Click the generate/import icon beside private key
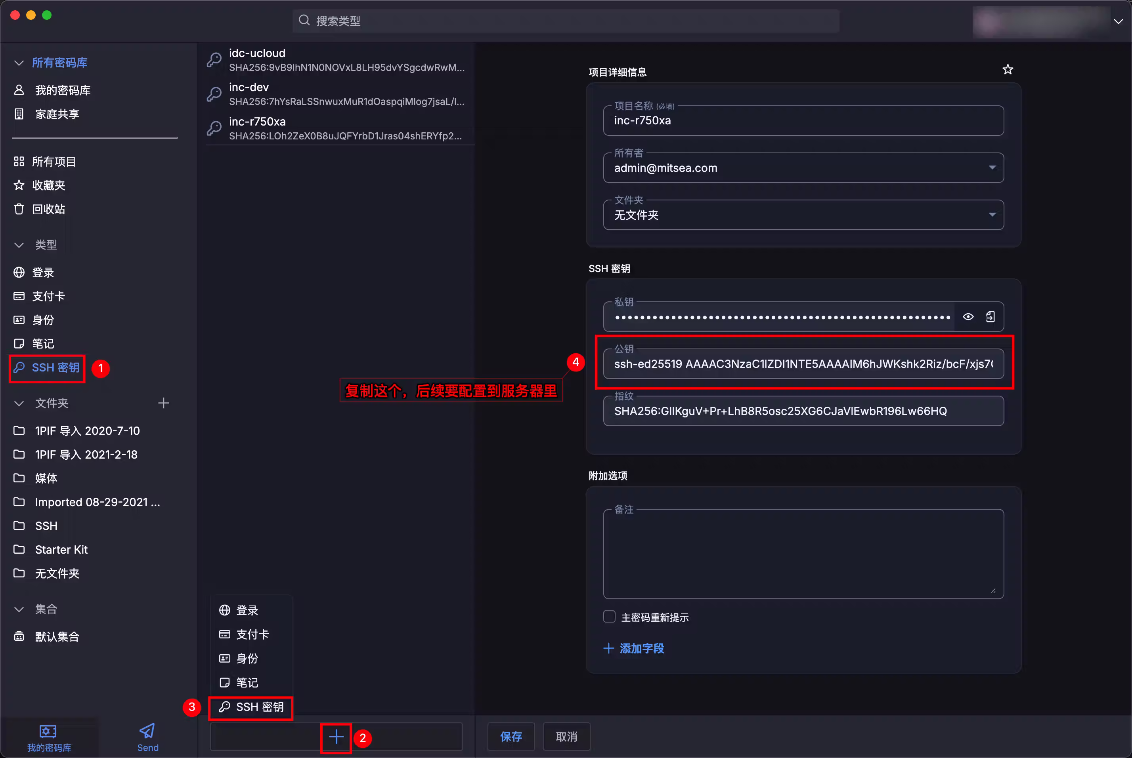Screen dimensions: 1132x758 pyautogui.click(x=990, y=317)
